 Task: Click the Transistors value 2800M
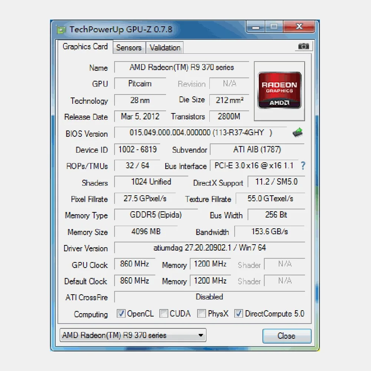pos(229,116)
